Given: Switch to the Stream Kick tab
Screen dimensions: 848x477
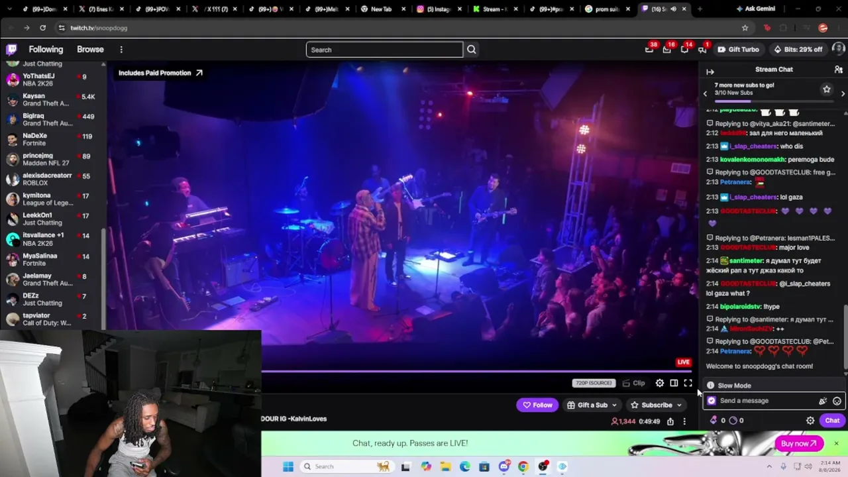Looking at the screenshot, I should [496, 9].
